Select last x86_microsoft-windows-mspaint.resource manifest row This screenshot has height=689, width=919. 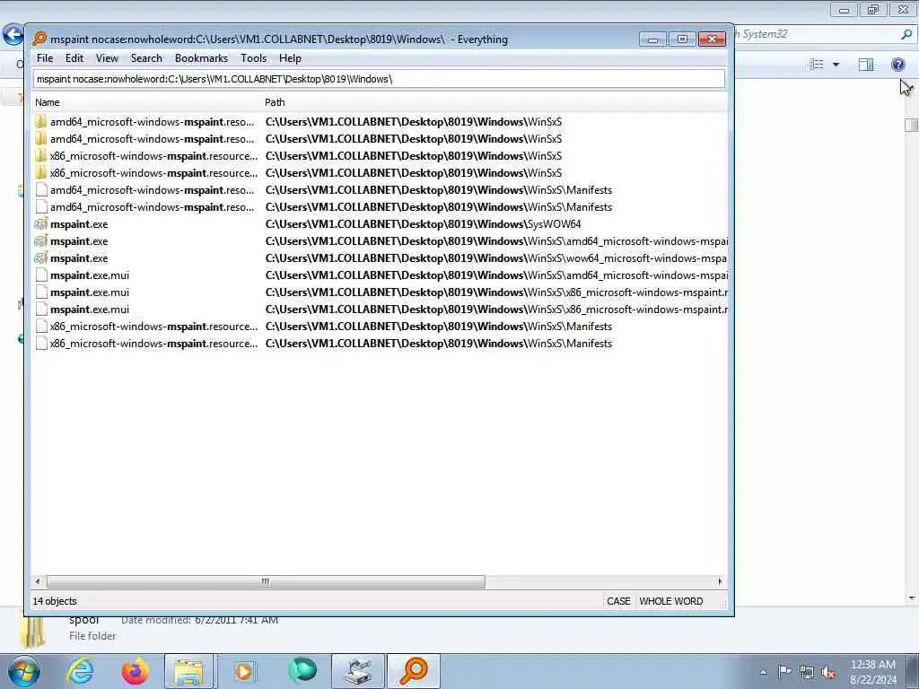tap(380, 344)
